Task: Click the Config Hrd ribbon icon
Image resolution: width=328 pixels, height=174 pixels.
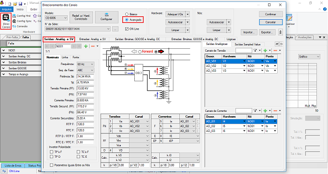Action: click(x=14, y=16)
